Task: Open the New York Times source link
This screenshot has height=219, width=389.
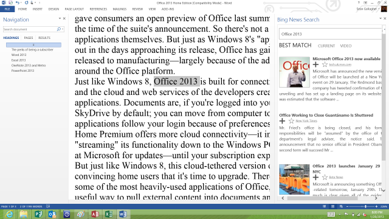Action: (x=306, y=121)
